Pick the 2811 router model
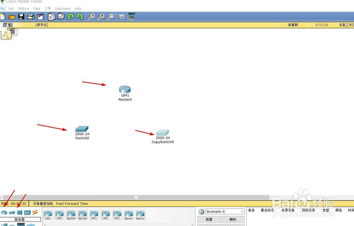The width and height of the screenshot is (354, 226). [x=94, y=215]
